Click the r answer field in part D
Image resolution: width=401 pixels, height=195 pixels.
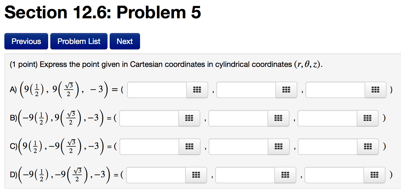156,175
